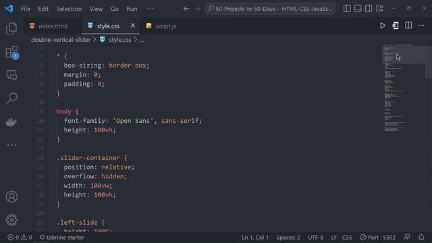The height and width of the screenshot is (243, 432).
Task: Run the file with play icon
Action: point(383,26)
